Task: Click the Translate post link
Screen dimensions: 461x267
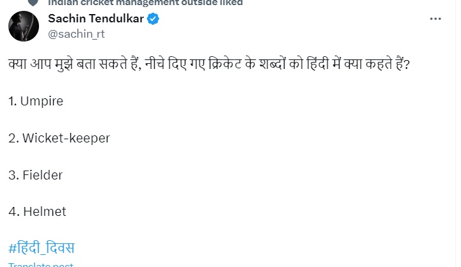Action: 41,264
